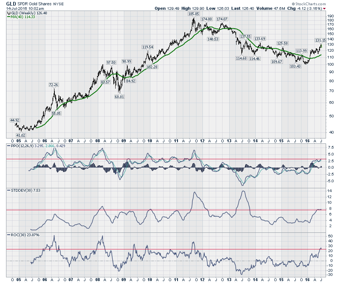Click the Volume 47.6M readout
Viewport: 340px width, 283px height.
[x=270, y=8]
